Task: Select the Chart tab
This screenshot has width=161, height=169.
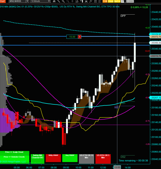Action: 3,1
